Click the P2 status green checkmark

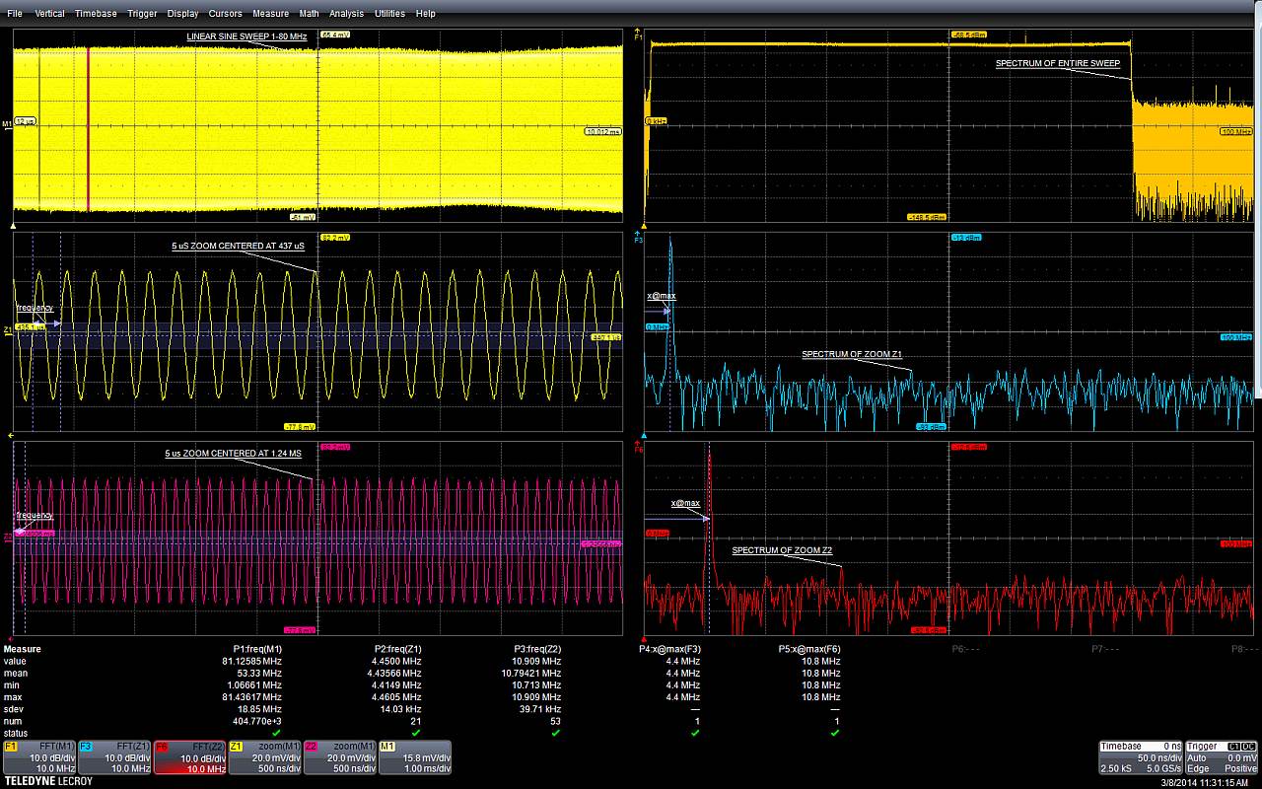[x=416, y=733]
